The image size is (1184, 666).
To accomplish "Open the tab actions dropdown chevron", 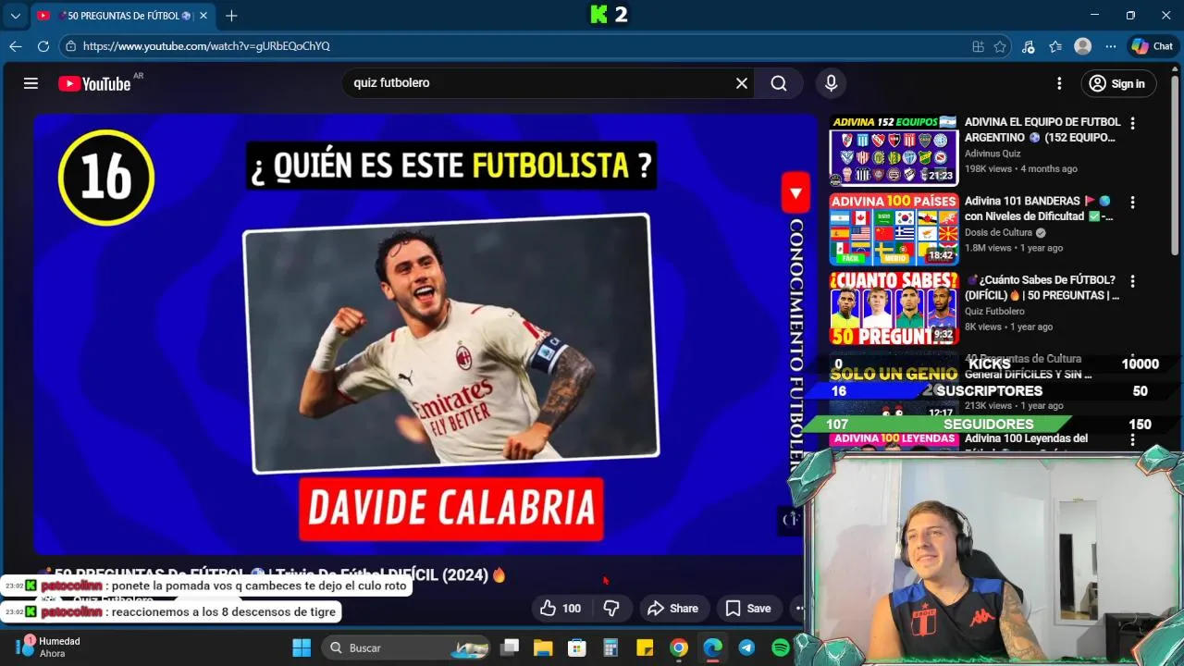I will [x=16, y=16].
